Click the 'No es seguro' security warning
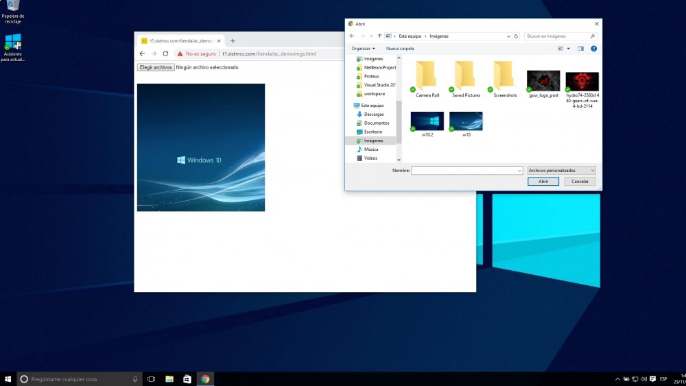Screen dimensions: 686x386 [196, 53]
